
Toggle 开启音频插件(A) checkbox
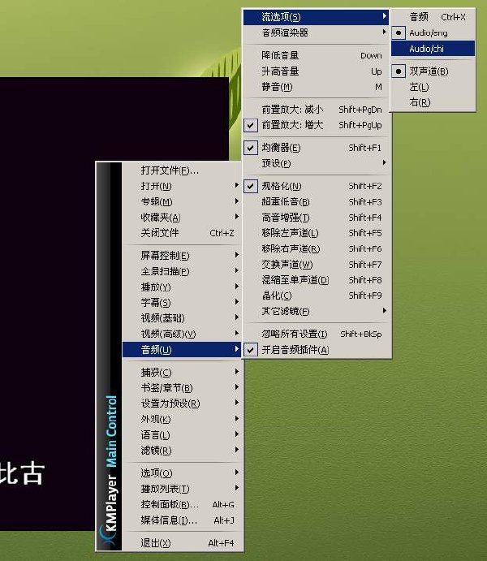click(317, 350)
